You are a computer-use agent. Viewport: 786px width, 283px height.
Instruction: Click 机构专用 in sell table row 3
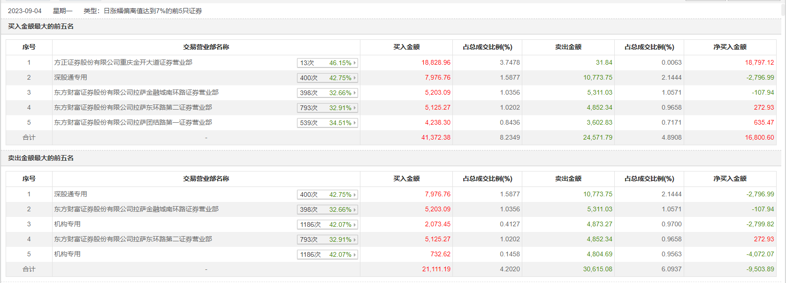click(x=67, y=224)
